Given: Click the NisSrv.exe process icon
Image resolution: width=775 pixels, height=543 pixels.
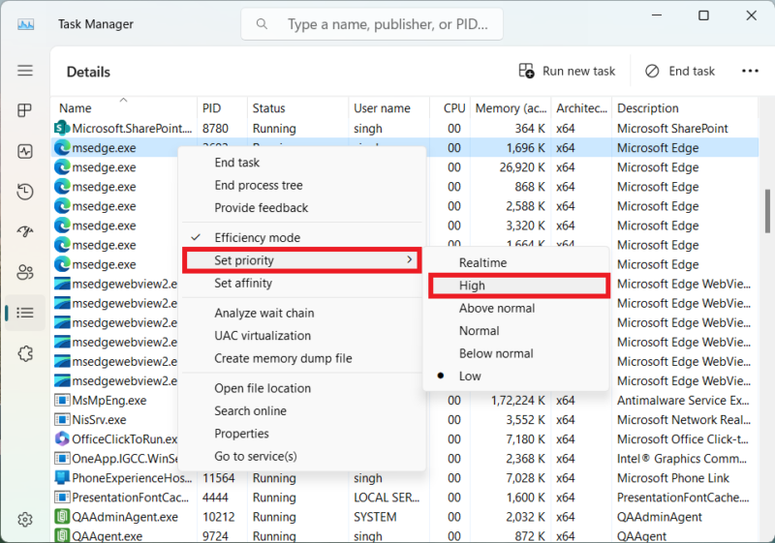Looking at the screenshot, I should (x=62, y=420).
